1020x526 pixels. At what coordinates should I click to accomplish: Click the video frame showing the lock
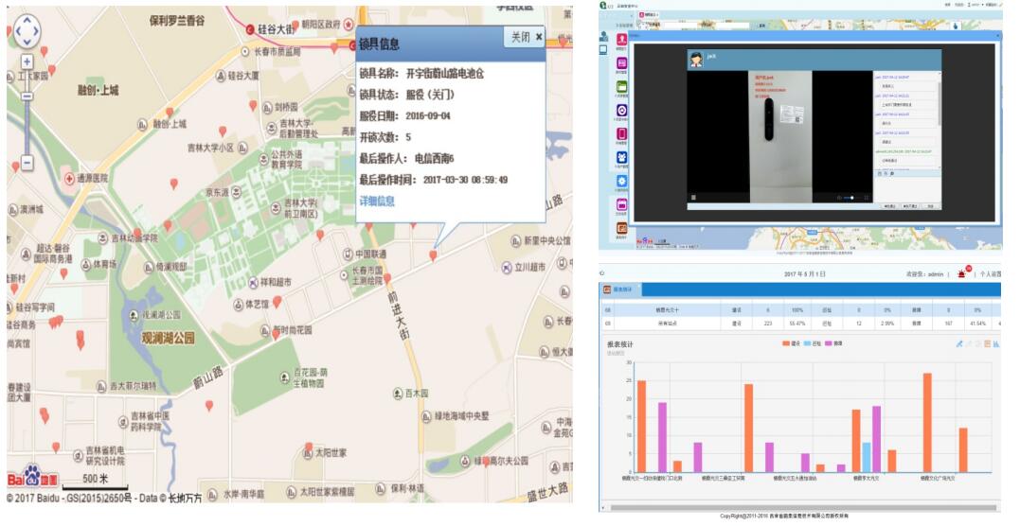tap(780, 136)
